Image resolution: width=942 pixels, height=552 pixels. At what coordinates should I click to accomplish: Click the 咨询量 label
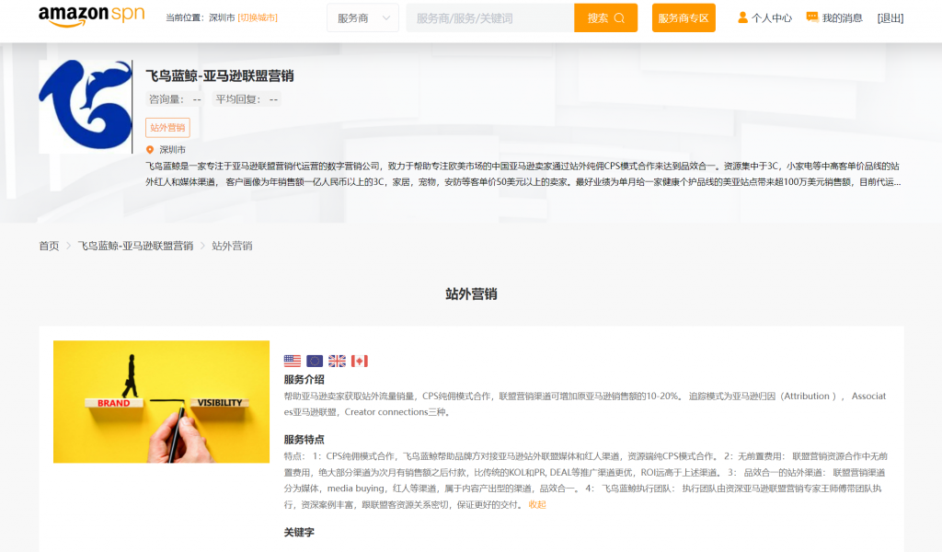pyautogui.click(x=167, y=99)
